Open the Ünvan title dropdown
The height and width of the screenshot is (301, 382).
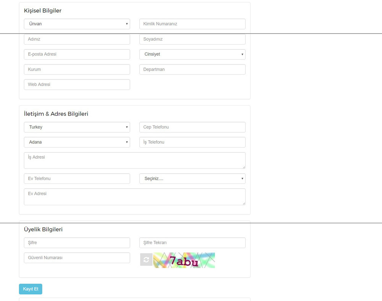pos(77,24)
